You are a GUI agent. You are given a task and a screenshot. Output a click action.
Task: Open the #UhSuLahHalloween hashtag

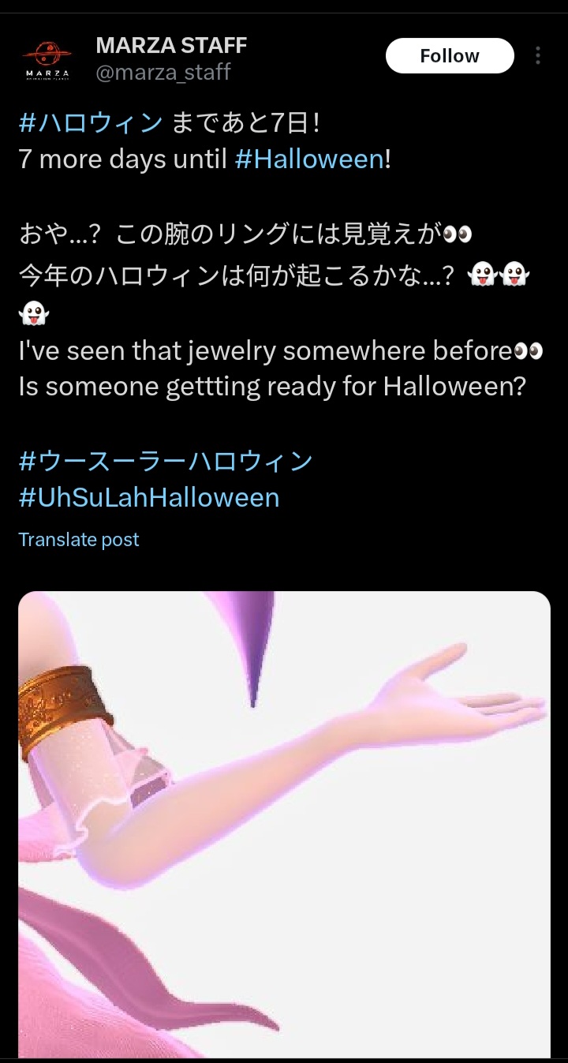149,498
